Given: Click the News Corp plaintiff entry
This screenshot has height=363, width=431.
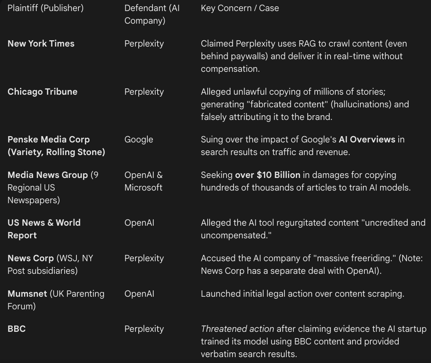Looking at the screenshot, I should (x=50, y=264).
